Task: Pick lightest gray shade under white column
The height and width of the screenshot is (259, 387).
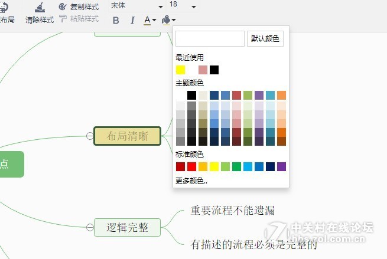Action: [180, 106]
